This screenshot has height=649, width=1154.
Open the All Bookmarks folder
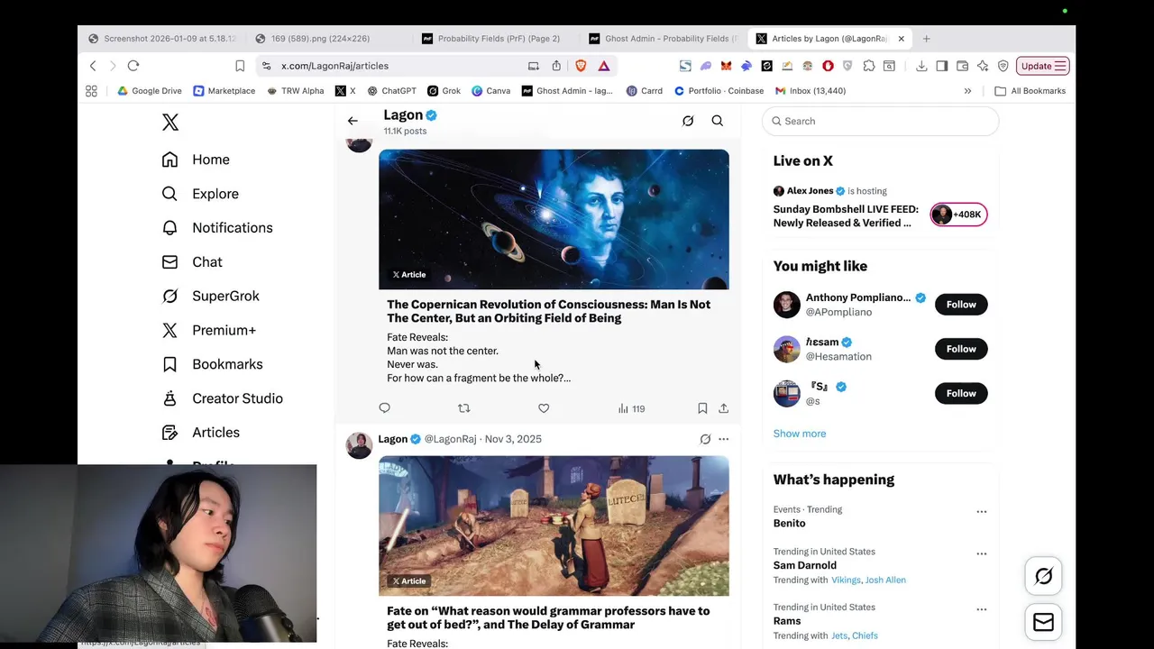(1030, 91)
